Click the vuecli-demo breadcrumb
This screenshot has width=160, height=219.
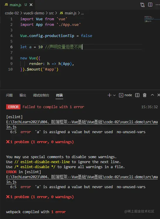tap(34, 13)
